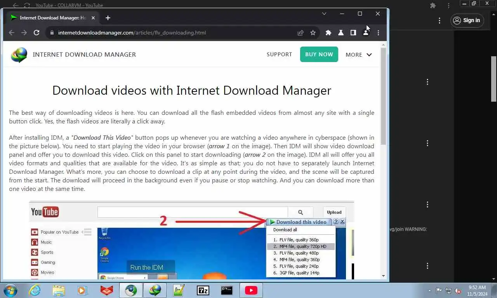497x298 pixels.
Task: Launch Internet Explorer from the taskbar
Action: 35,290
